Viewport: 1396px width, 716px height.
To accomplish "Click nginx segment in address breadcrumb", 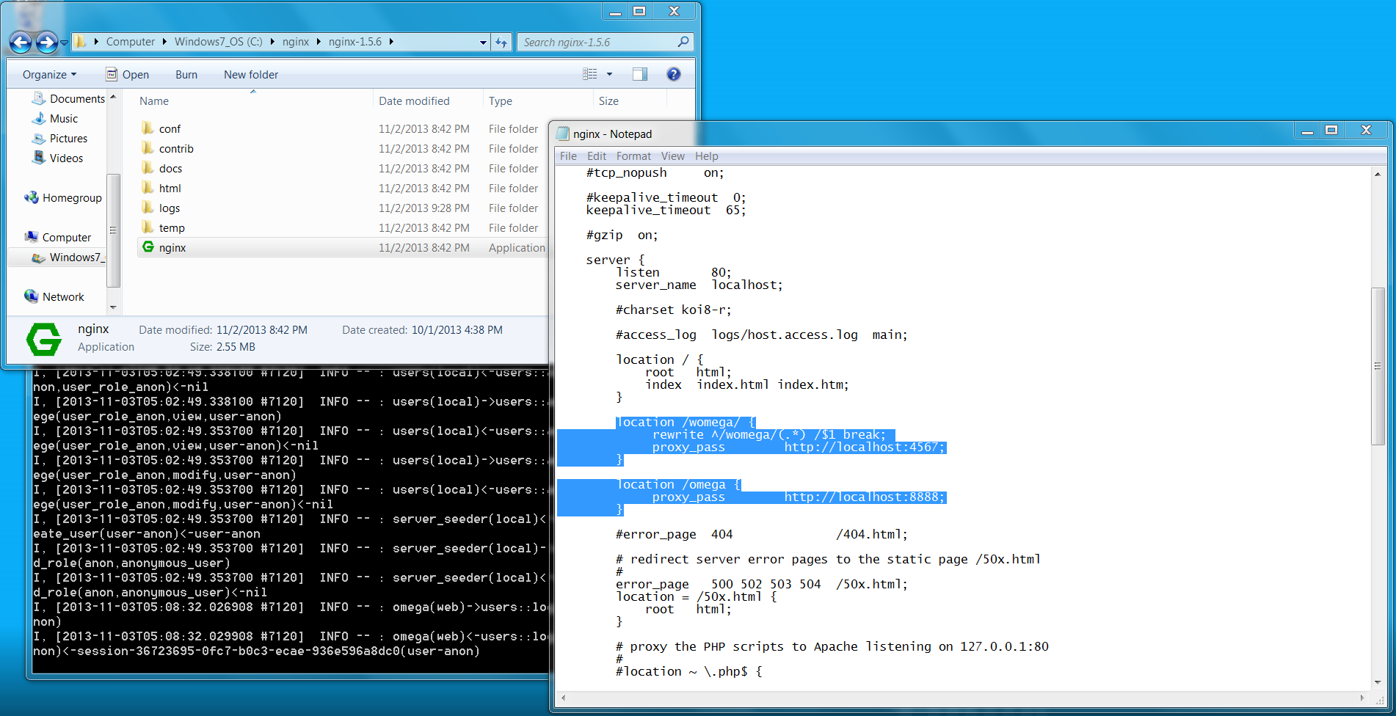I will (296, 42).
